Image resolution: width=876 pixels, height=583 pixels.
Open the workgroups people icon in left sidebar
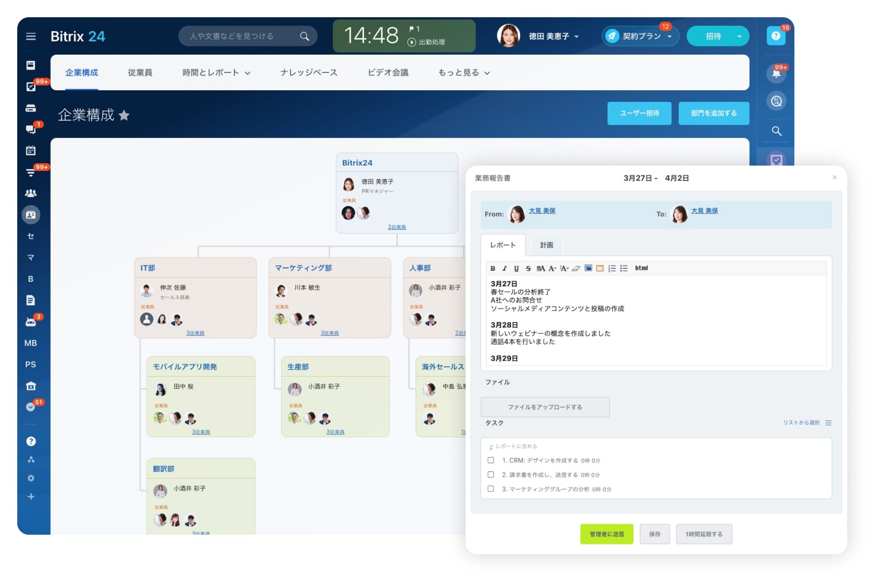pos(31,193)
